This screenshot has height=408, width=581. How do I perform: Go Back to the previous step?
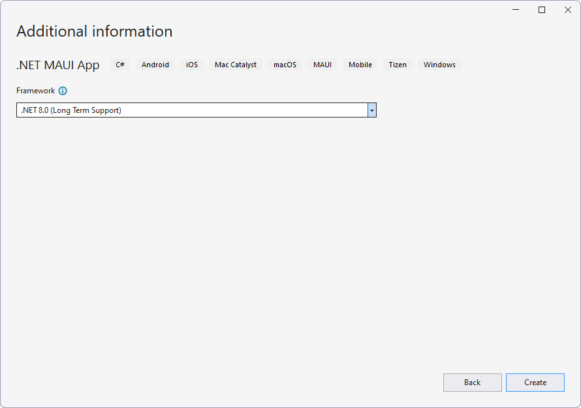pos(472,383)
